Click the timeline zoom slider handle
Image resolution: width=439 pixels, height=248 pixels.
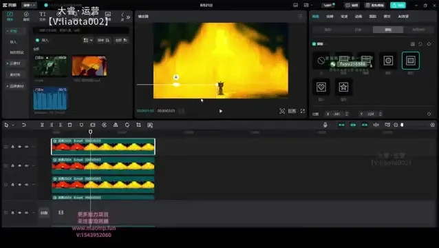402,125
